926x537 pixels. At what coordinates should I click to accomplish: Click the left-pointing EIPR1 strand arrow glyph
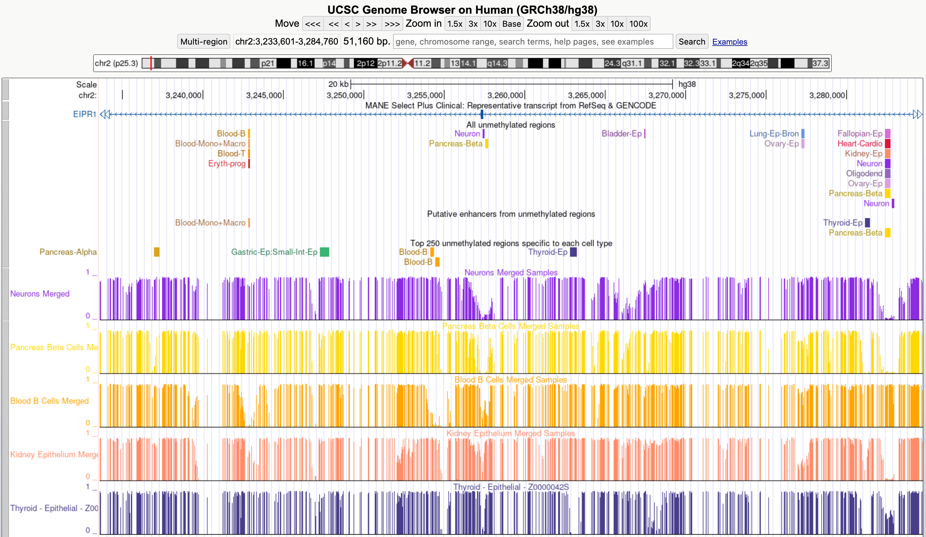(105, 114)
